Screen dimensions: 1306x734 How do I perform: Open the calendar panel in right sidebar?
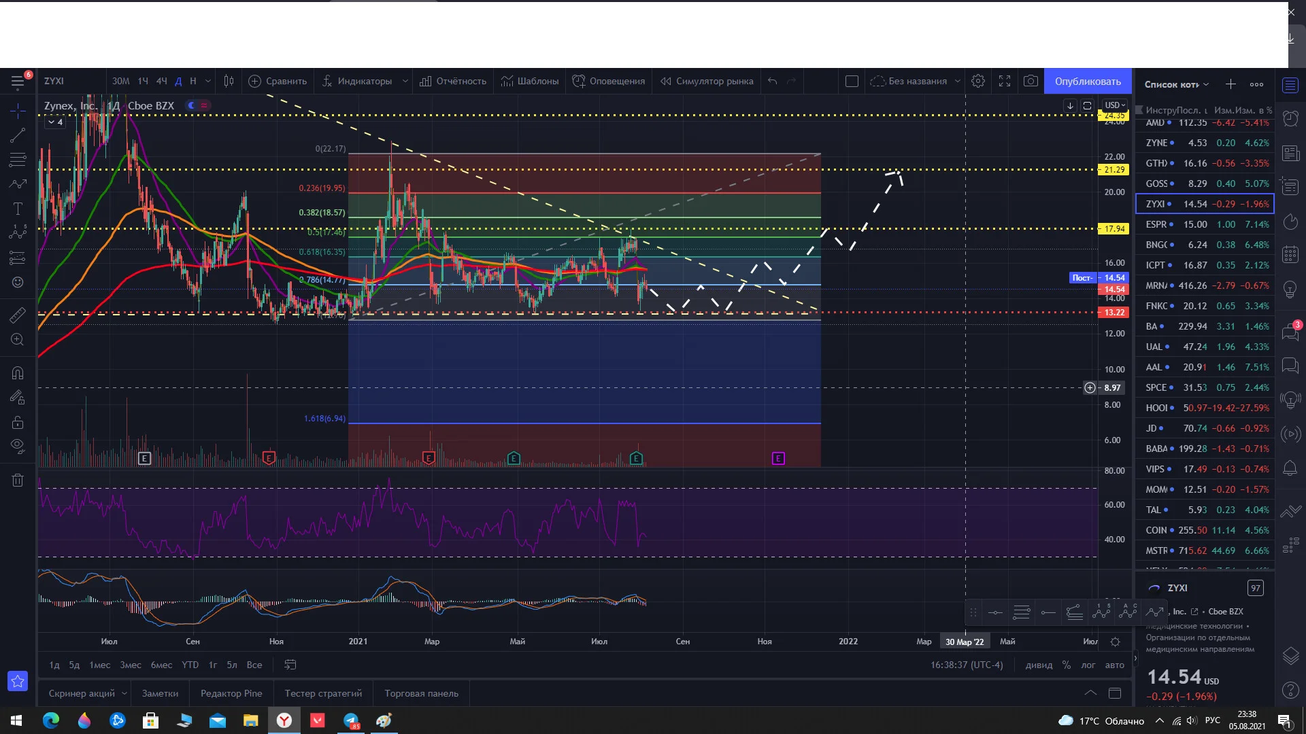(1290, 255)
